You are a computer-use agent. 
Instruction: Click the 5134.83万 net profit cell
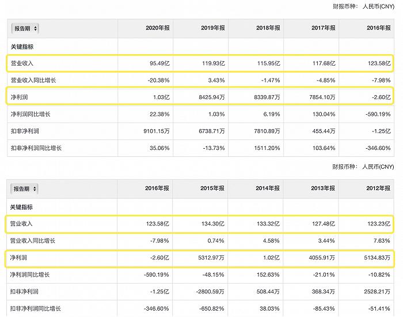tap(376, 257)
